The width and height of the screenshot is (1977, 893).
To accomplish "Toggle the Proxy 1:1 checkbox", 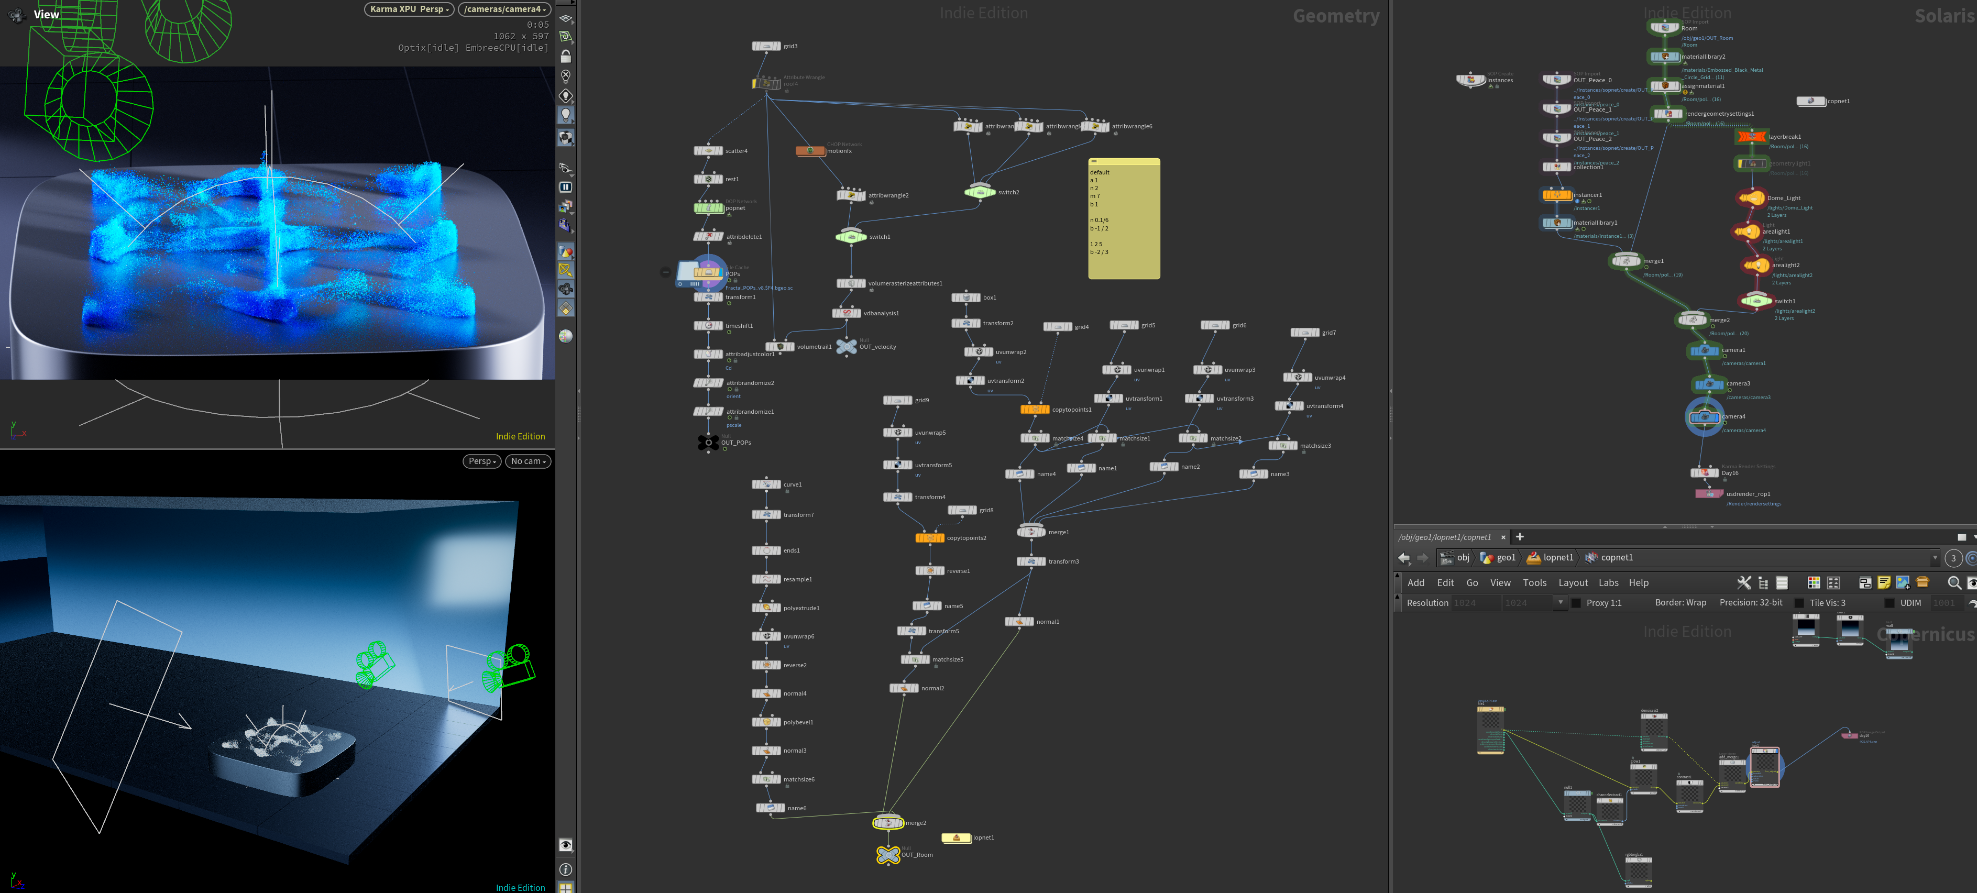I will pyautogui.click(x=1576, y=603).
